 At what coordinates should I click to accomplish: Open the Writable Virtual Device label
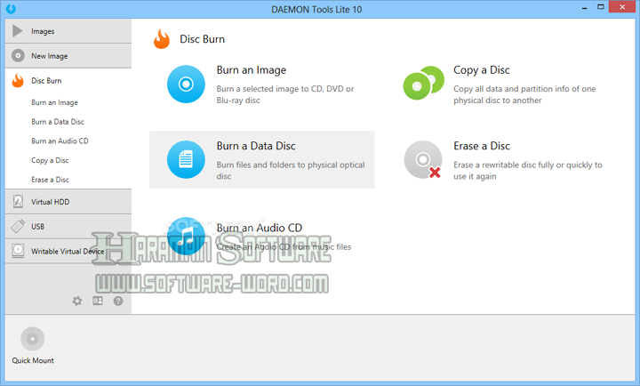pyautogui.click(x=68, y=251)
